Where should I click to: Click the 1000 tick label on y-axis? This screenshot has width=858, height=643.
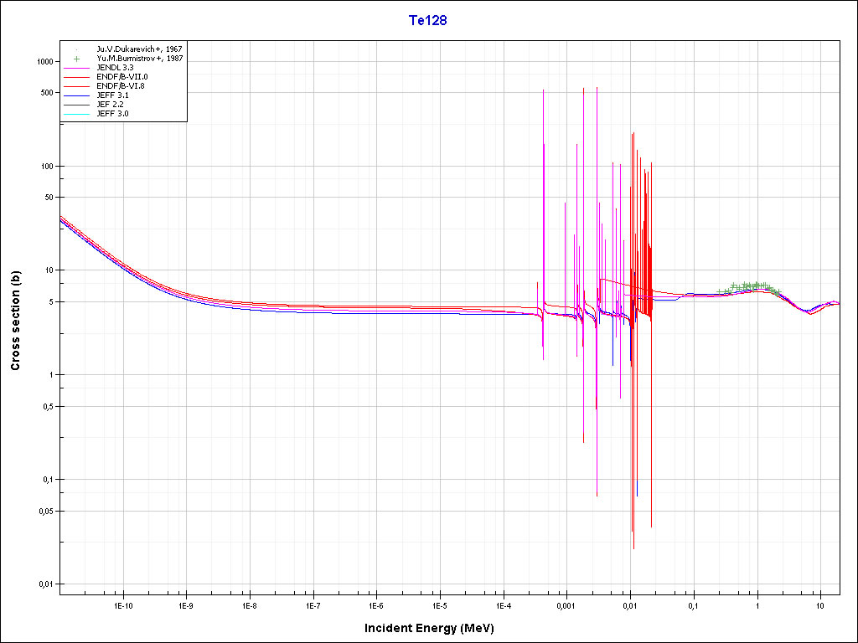(x=42, y=62)
